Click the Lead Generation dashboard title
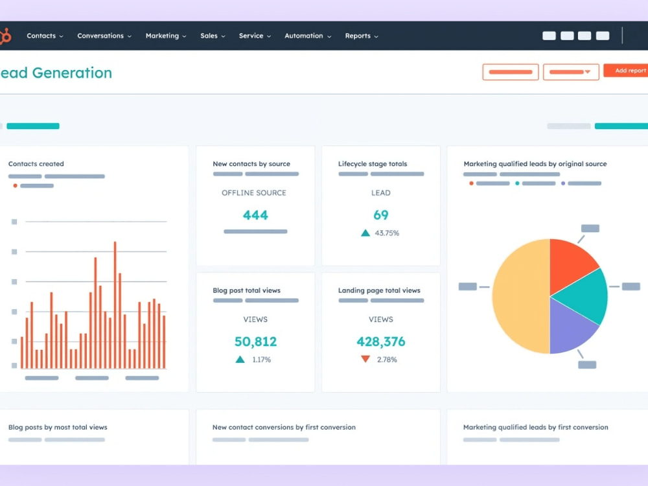Viewport: 648px width, 486px height. 56,73
